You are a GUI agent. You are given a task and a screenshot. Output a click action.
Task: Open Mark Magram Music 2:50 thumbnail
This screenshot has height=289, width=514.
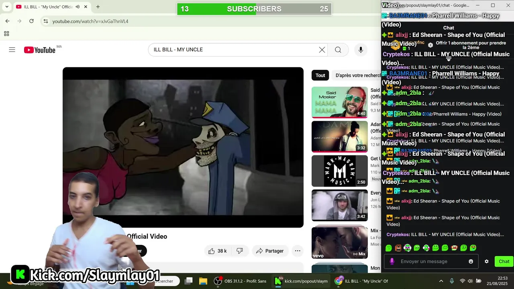click(x=340, y=171)
